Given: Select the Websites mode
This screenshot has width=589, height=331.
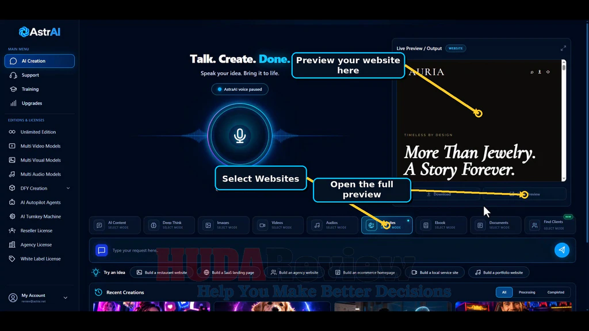Looking at the screenshot, I should 387,225.
